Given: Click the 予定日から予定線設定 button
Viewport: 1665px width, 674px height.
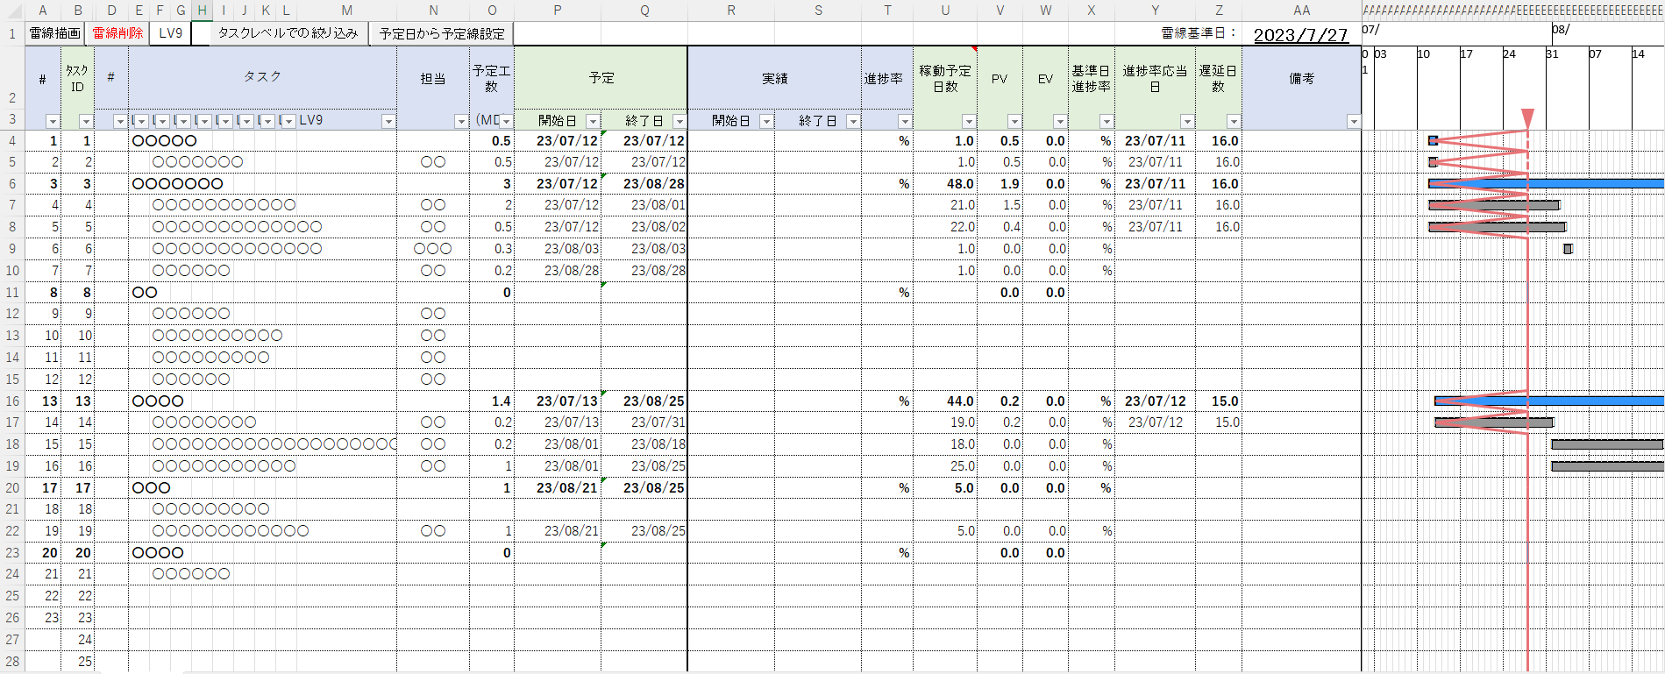Looking at the screenshot, I should coord(442,33).
